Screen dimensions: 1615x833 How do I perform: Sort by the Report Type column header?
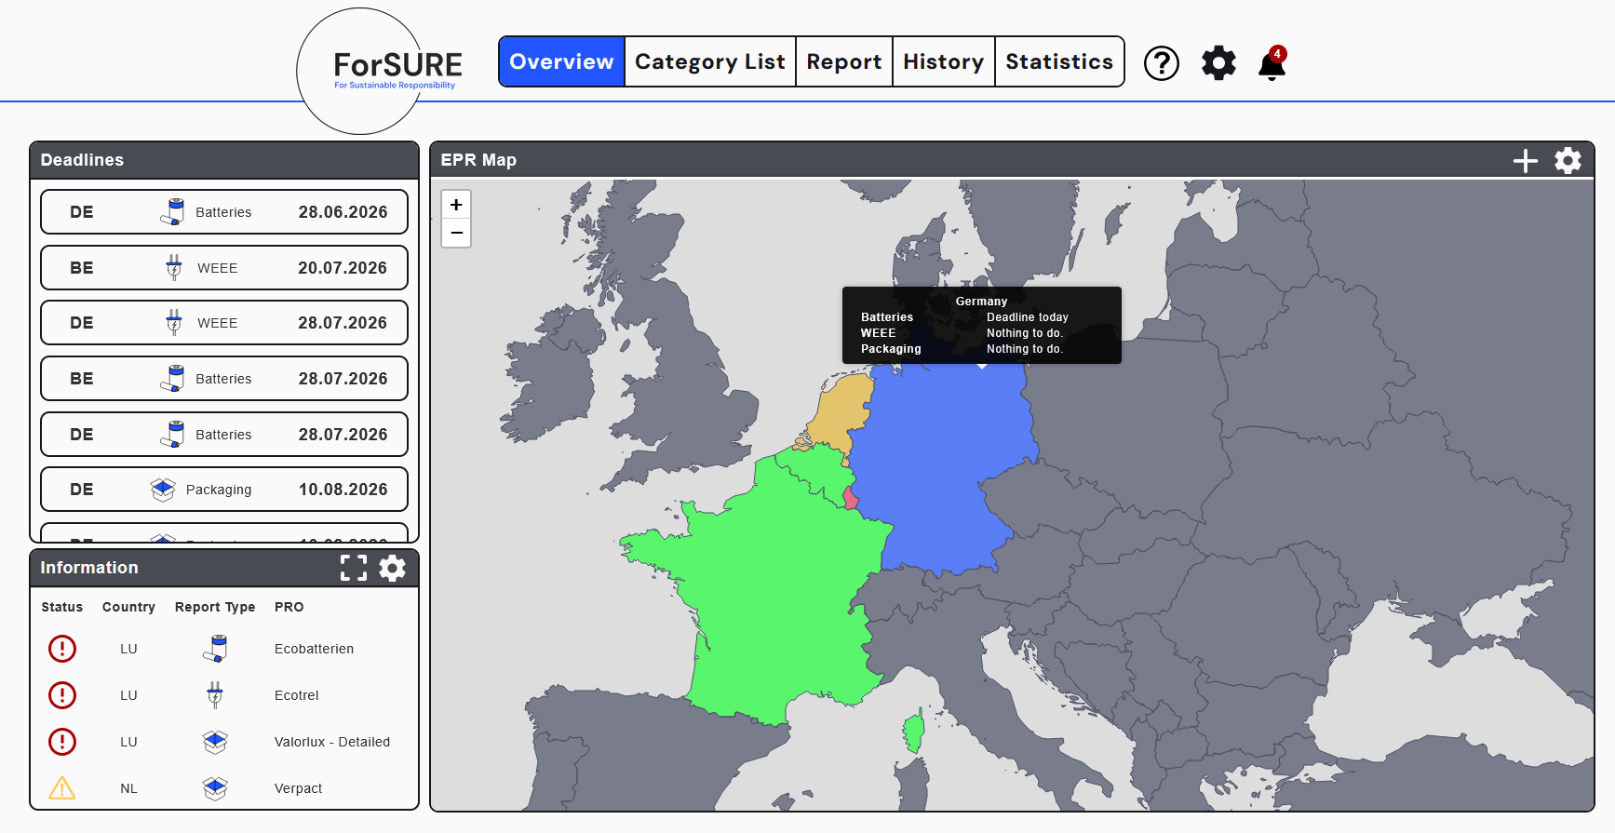point(215,607)
